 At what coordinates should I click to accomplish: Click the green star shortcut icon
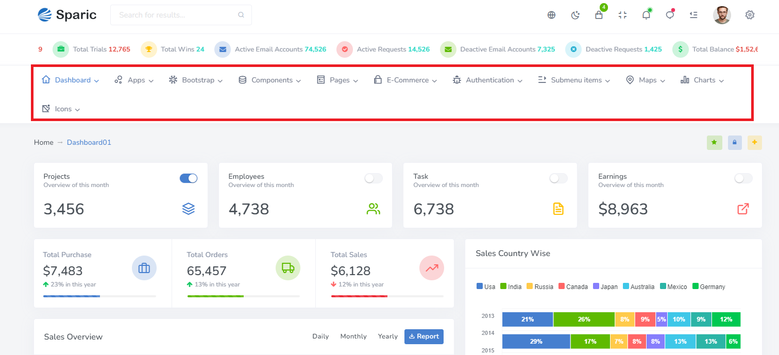(714, 142)
